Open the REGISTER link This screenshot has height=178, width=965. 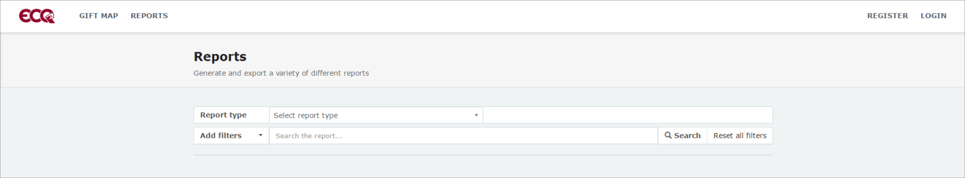tap(887, 16)
